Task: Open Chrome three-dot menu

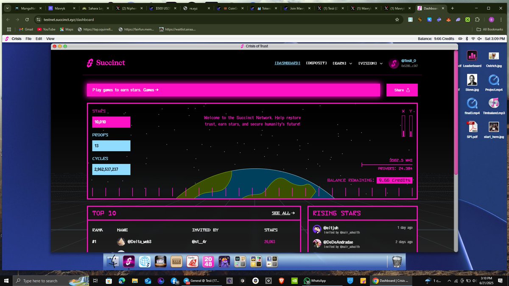Action: point(501,19)
